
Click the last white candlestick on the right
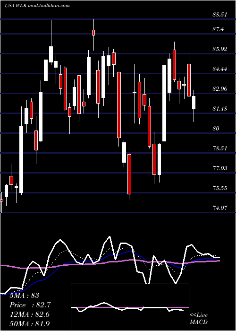194,103
